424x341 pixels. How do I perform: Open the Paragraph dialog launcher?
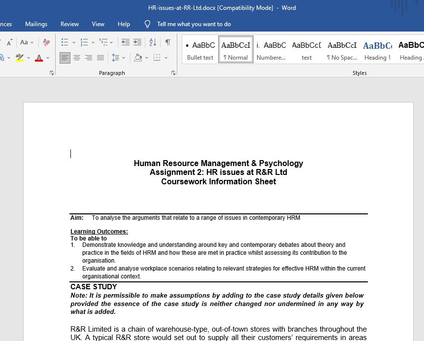pyautogui.click(x=173, y=73)
